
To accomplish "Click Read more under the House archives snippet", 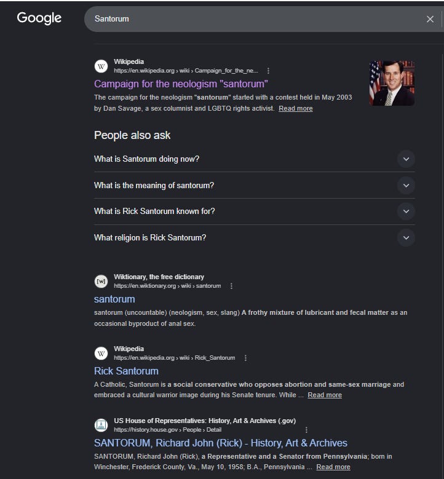I will tap(333, 467).
